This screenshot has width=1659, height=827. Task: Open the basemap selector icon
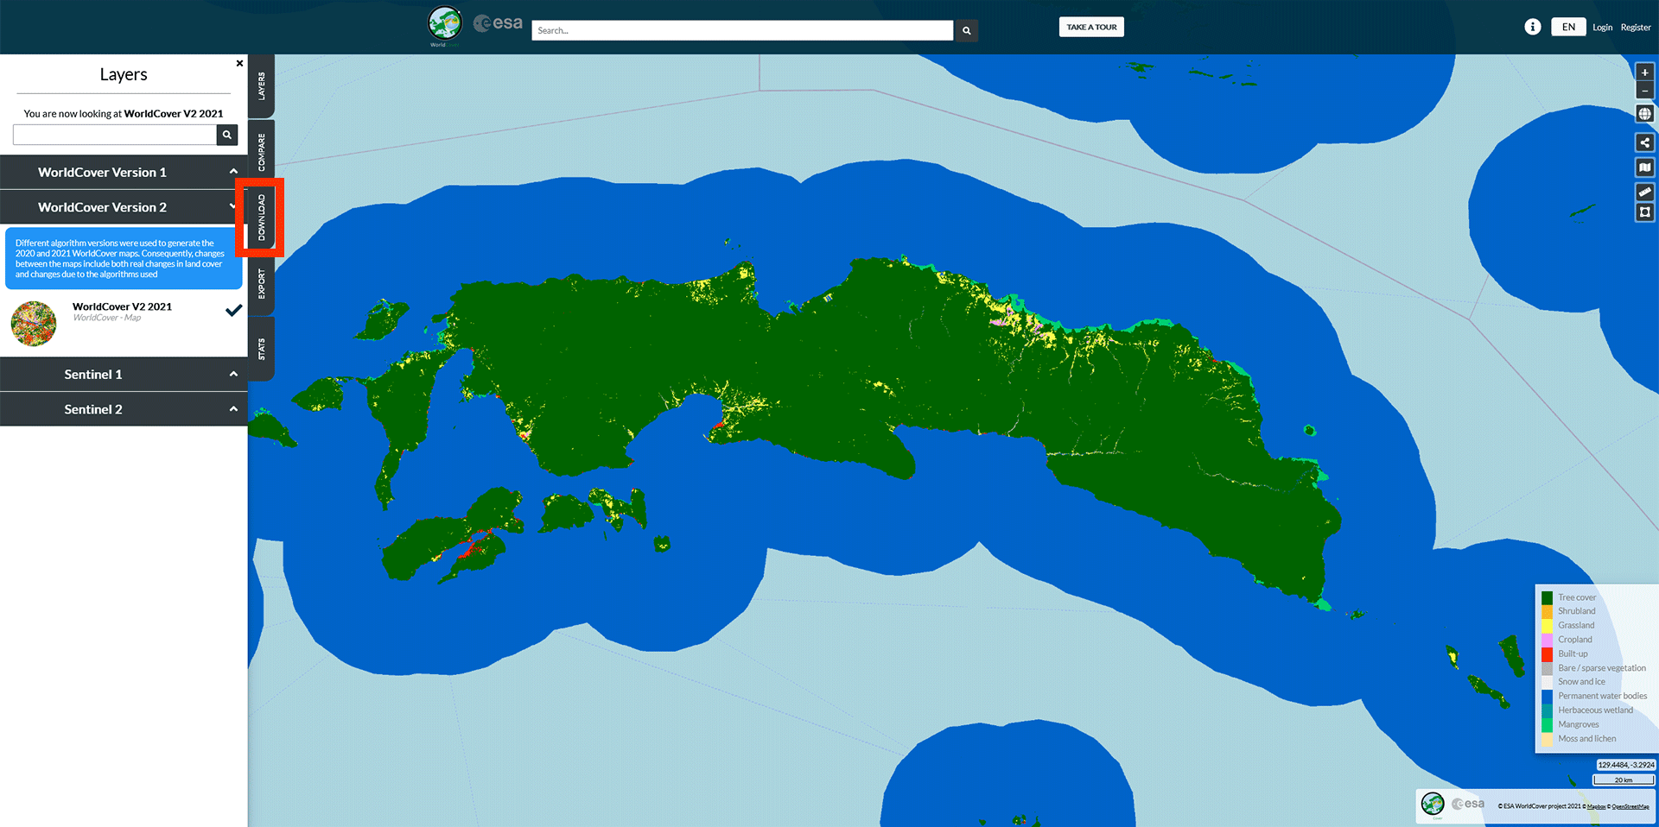click(1644, 167)
